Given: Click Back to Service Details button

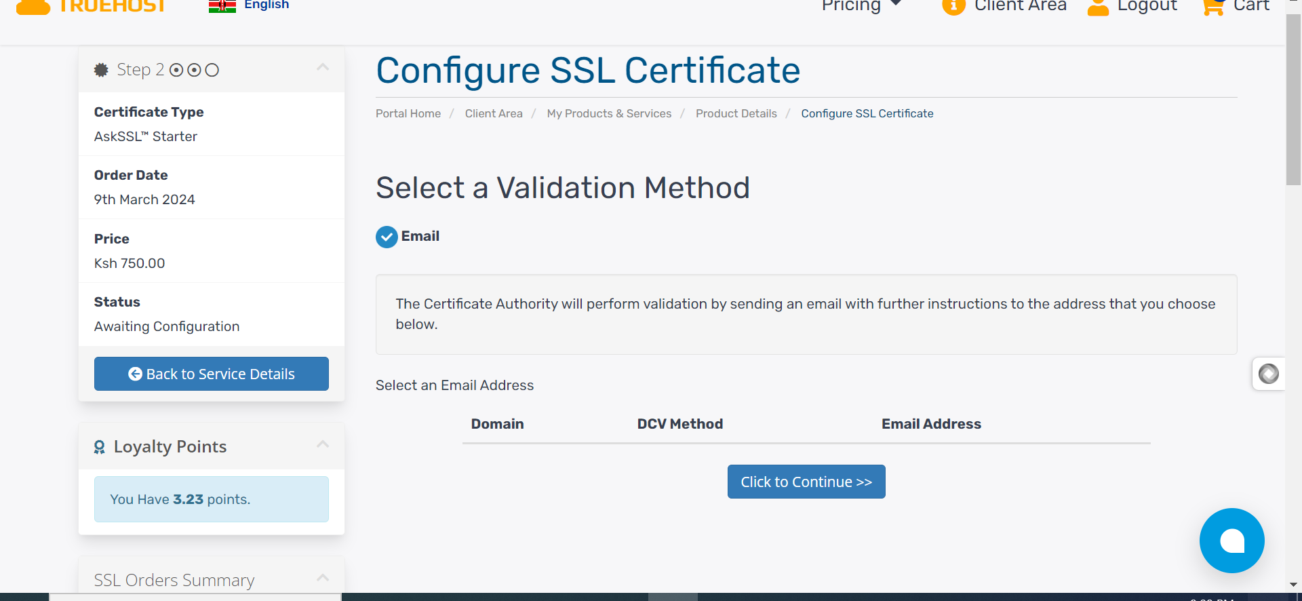Looking at the screenshot, I should pos(212,374).
